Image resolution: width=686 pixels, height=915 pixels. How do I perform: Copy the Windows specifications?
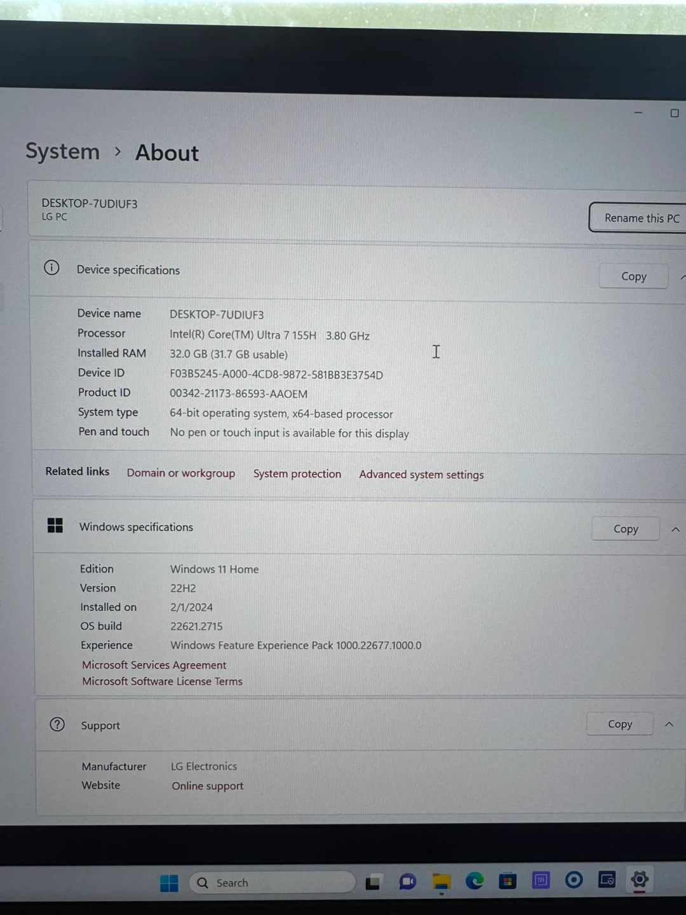(x=626, y=529)
